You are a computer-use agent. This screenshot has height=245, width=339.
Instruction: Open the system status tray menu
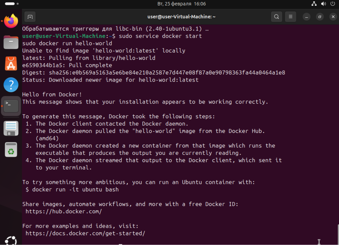[323, 4]
